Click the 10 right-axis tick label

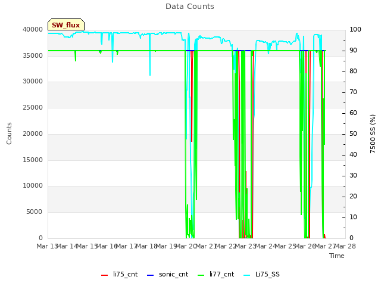[353, 217]
